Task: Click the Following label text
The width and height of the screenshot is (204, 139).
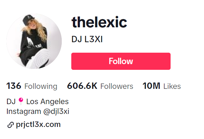Action: tap(41, 86)
